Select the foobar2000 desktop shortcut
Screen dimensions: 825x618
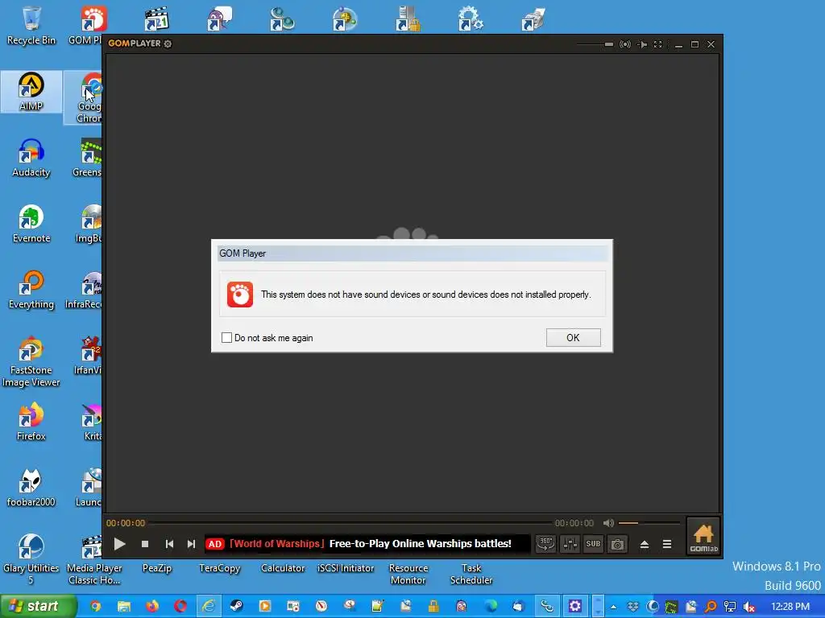[31, 488]
